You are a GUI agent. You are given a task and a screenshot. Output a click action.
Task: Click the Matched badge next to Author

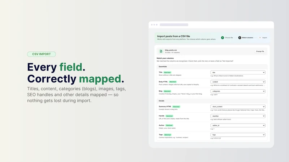point(169,125)
